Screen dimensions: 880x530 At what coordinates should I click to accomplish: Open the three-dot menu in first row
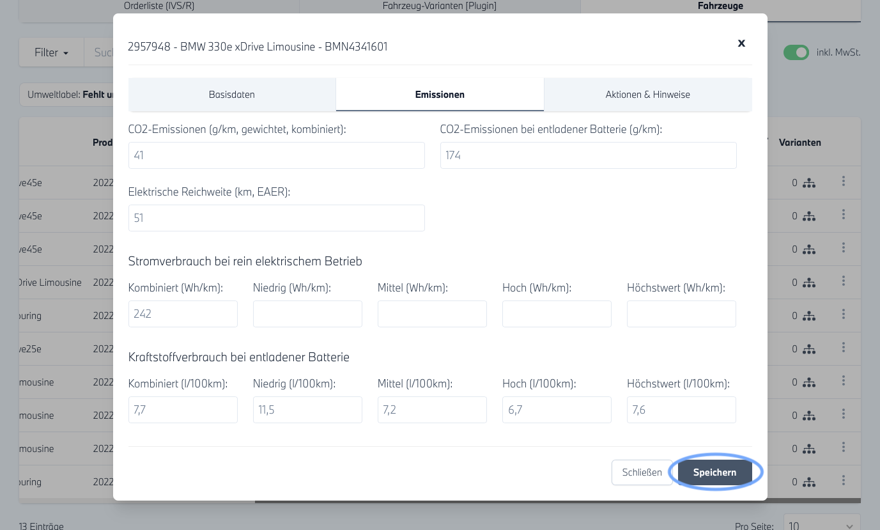[x=844, y=182]
